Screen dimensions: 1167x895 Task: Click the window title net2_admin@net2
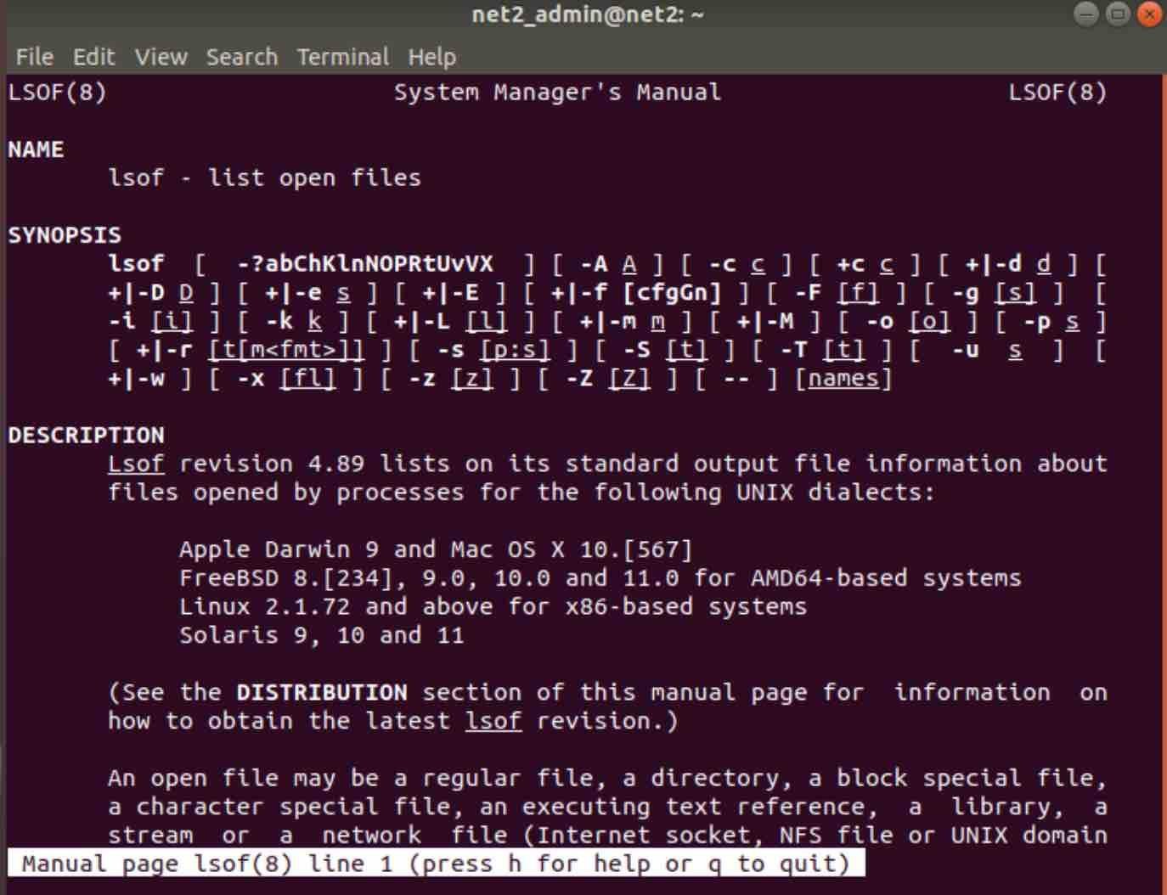point(587,14)
